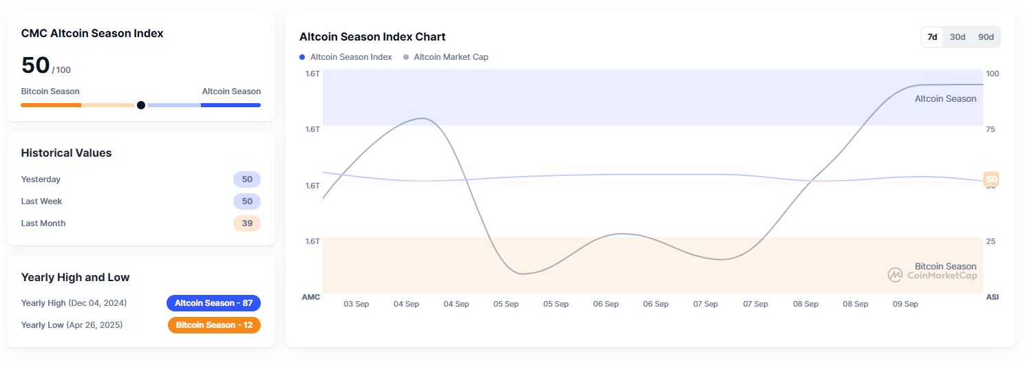Click the Last Month value badge 39
The width and height of the screenshot is (1026, 365).
[247, 223]
